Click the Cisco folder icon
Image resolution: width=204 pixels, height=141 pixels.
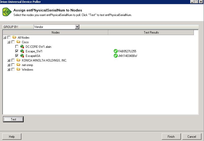tap(18, 42)
